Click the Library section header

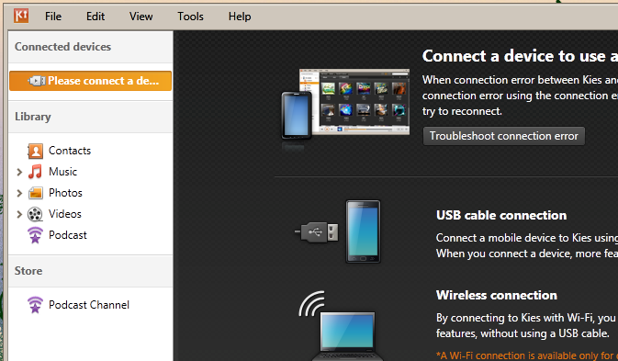[x=33, y=117]
